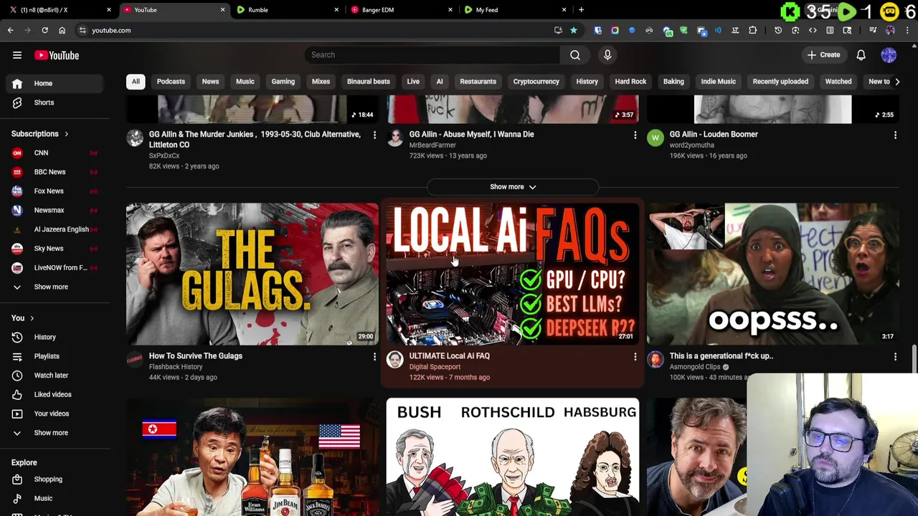The image size is (918, 516).
Task: Select the Cryptocurrency filter chip
Action: pos(536,82)
